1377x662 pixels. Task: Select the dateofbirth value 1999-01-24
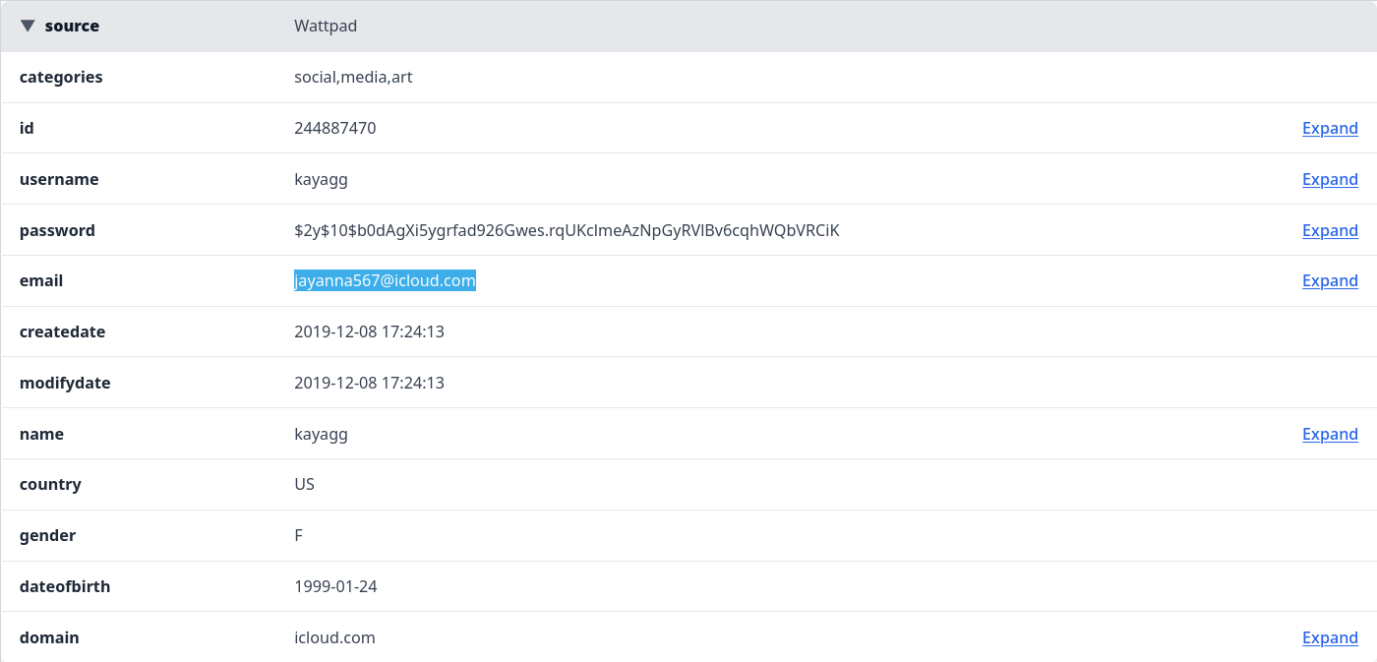(335, 586)
